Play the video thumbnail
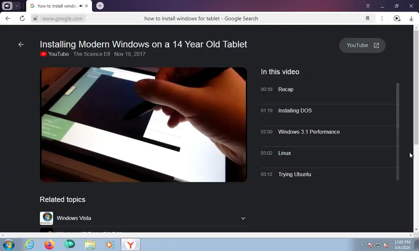Image resolution: width=419 pixels, height=251 pixels. tap(143, 125)
